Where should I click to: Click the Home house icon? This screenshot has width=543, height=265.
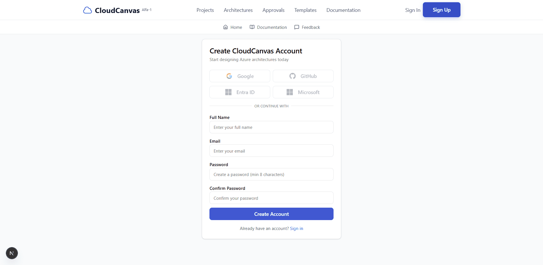click(x=225, y=27)
